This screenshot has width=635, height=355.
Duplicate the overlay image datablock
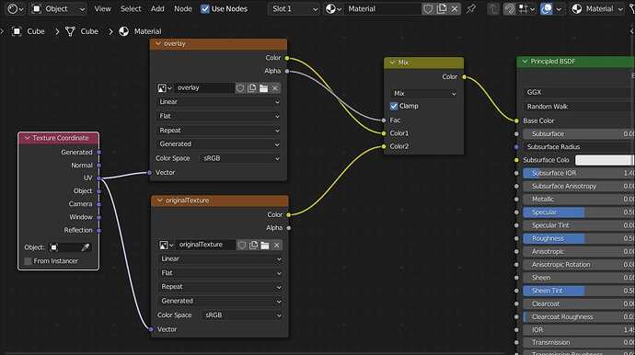pyautogui.click(x=252, y=88)
